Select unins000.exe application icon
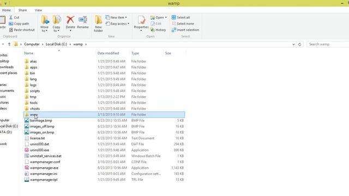Image resolution: width=349 pixels, height=196 pixels. tap(27, 150)
